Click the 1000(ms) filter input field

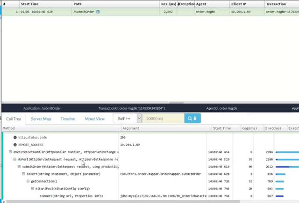coord(163,119)
